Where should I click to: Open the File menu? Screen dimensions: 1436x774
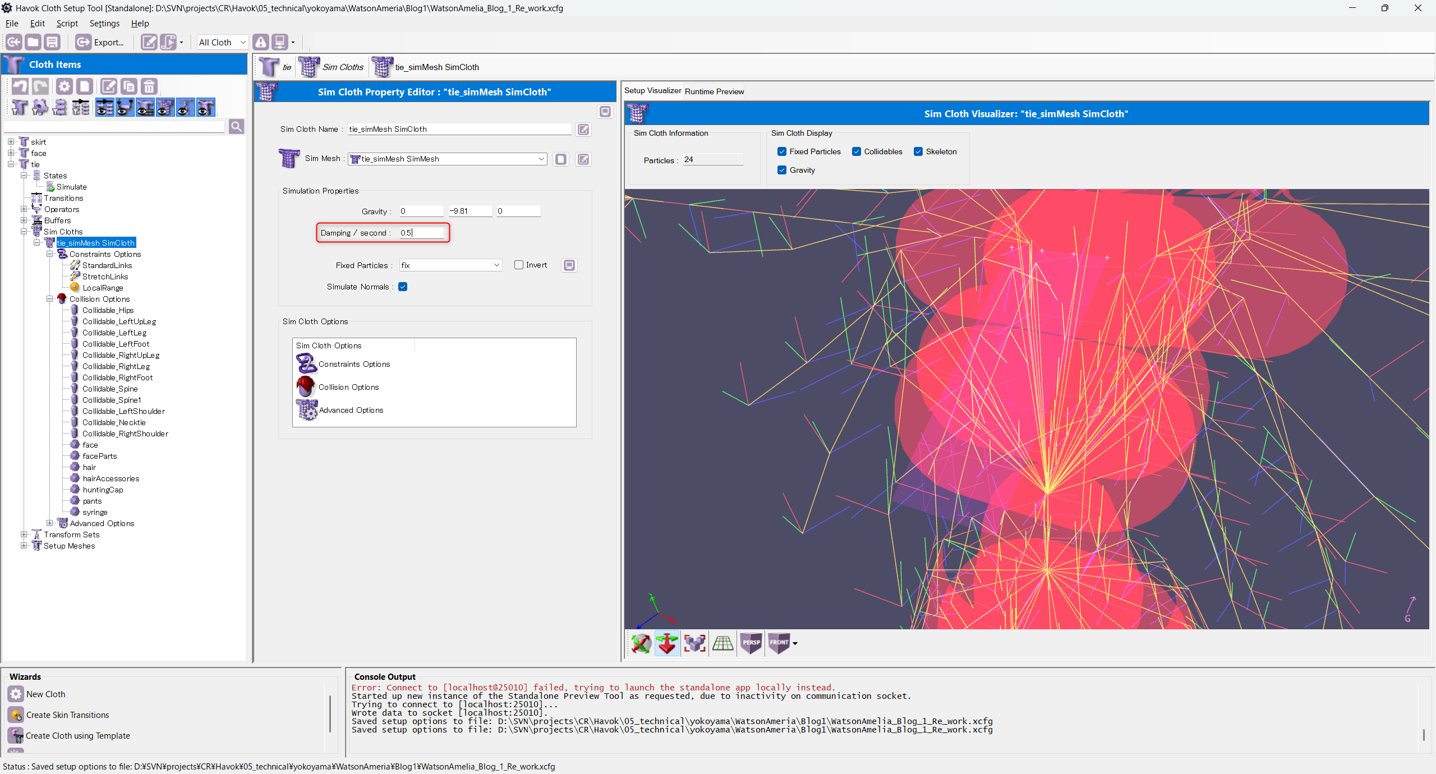[x=12, y=24]
